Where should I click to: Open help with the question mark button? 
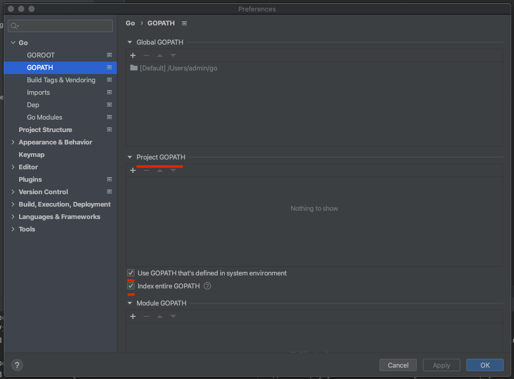[17, 365]
